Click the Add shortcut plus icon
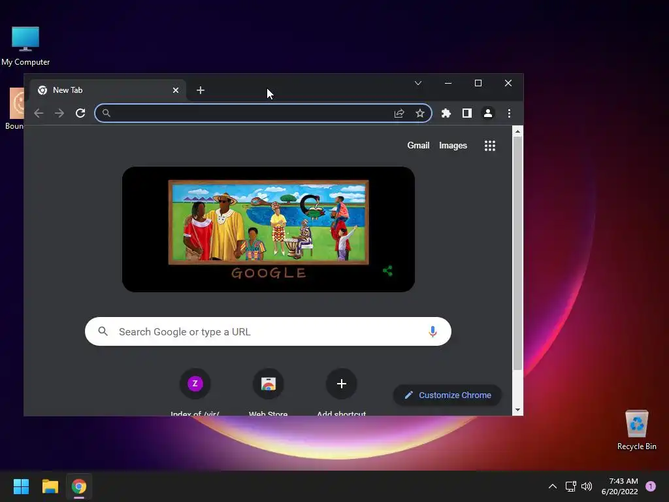The width and height of the screenshot is (669, 502). click(x=341, y=383)
